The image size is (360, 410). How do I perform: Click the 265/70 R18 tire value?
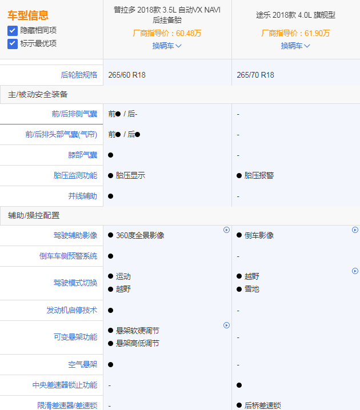click(255, 75)
